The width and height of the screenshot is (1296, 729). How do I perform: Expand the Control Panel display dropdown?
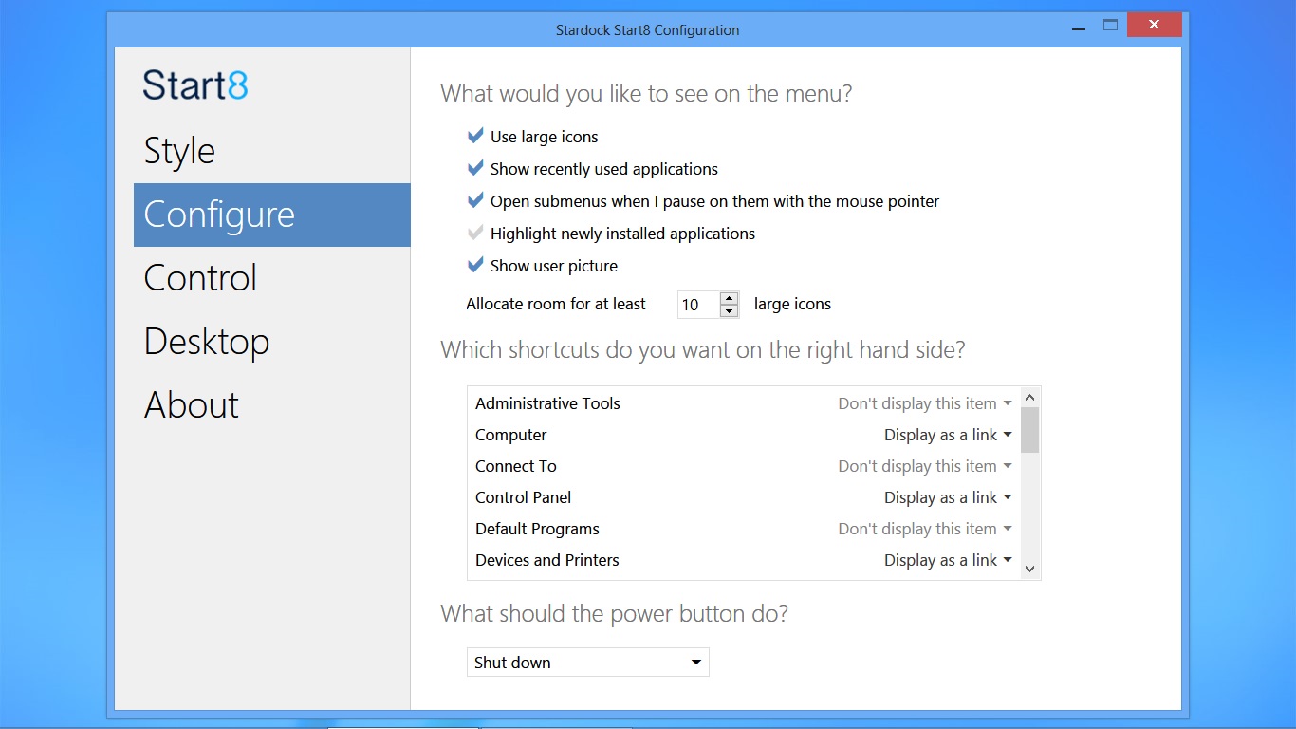pyautogui.click(x=948, y=497)
